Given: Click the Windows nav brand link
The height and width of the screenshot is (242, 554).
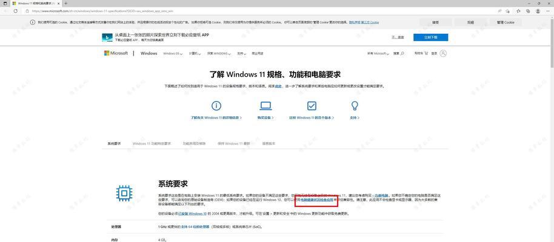Looking at the screenshot, I should pos(149,53).
